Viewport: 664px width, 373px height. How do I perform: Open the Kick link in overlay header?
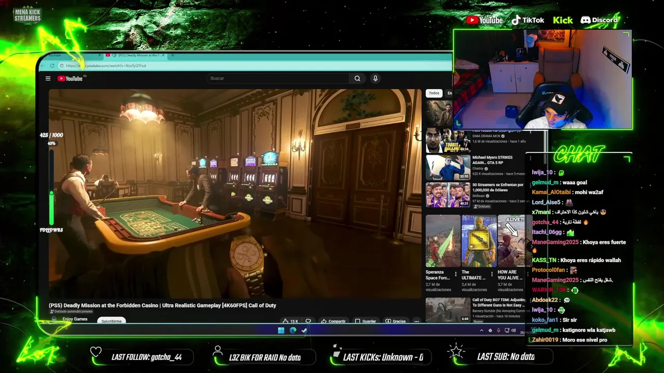pos(562,20)
